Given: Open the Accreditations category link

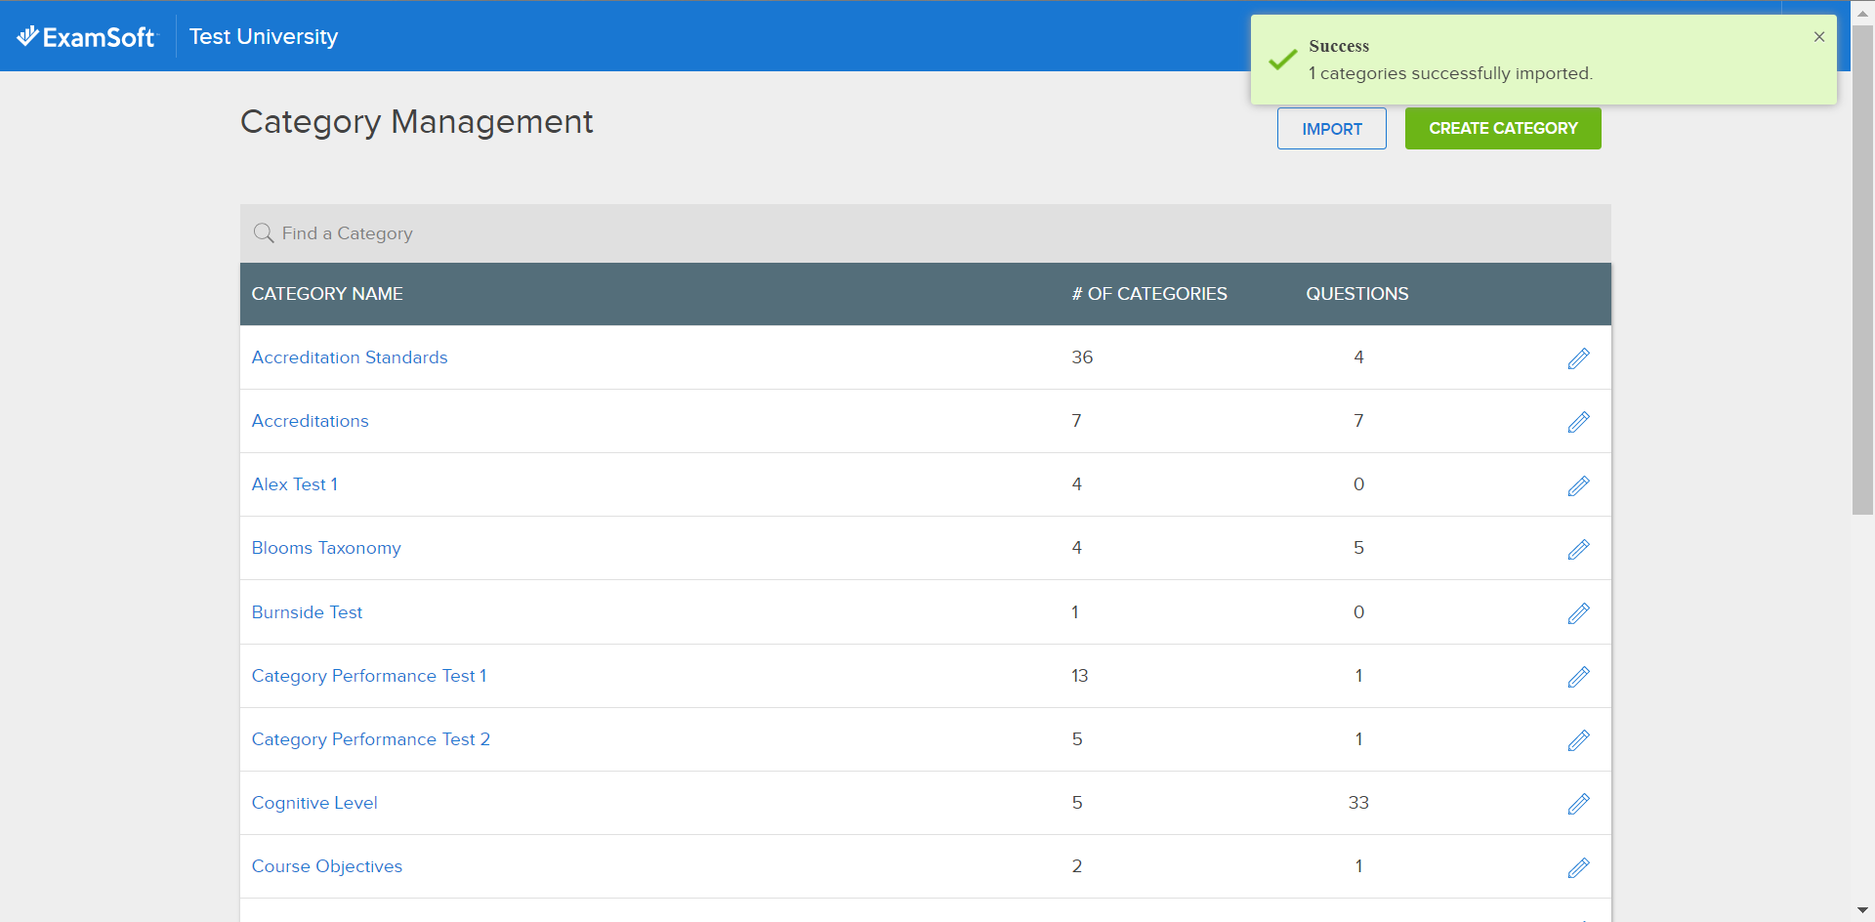Looking at the screenshot, I should 311,421.
